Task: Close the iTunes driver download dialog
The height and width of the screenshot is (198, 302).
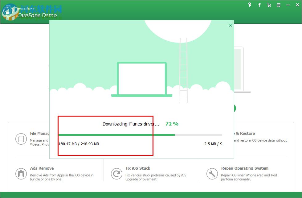Action: [x=231, y=25]
